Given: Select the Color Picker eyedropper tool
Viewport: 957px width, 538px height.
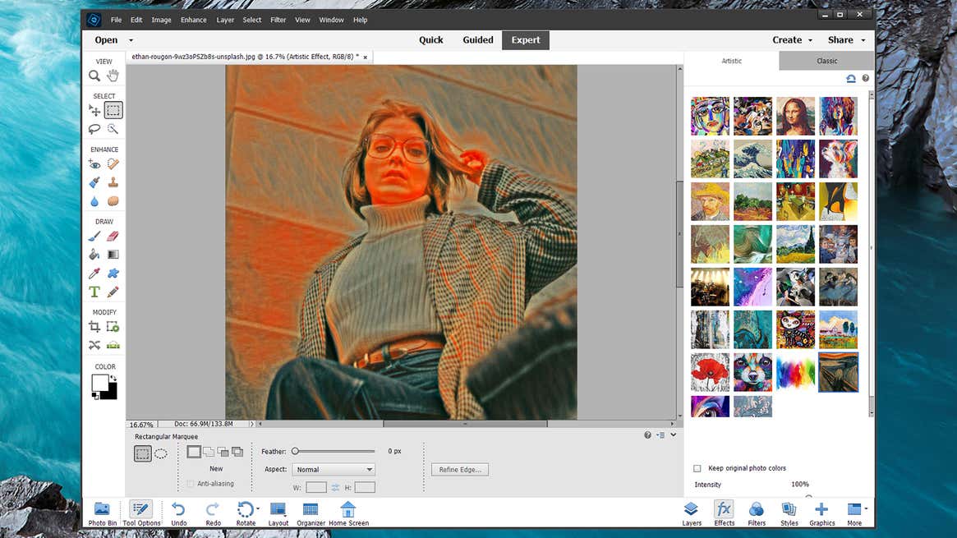Looking at the screenshot, I should [x=94, y=274].
